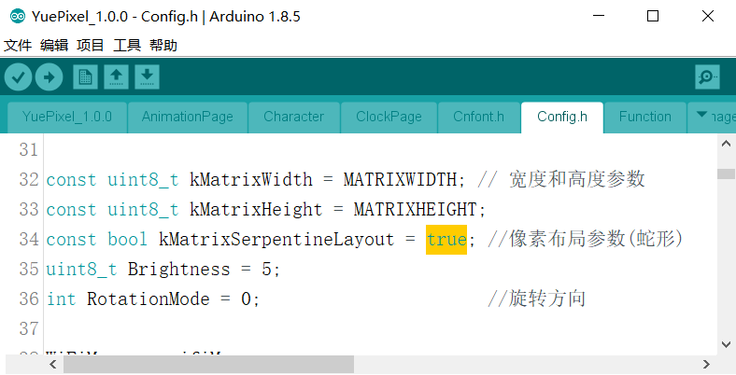Go to the ClockPage tab

pos(389,117)
